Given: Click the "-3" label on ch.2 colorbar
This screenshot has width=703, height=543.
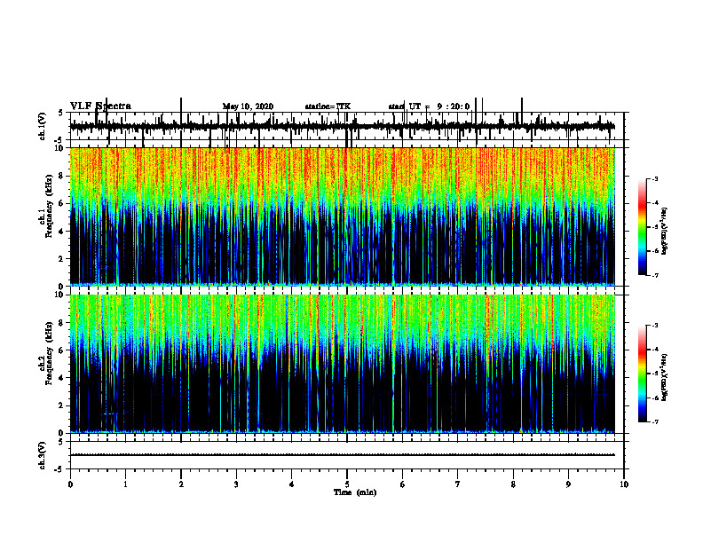Looking at the screenshot, I should (654, 326).
